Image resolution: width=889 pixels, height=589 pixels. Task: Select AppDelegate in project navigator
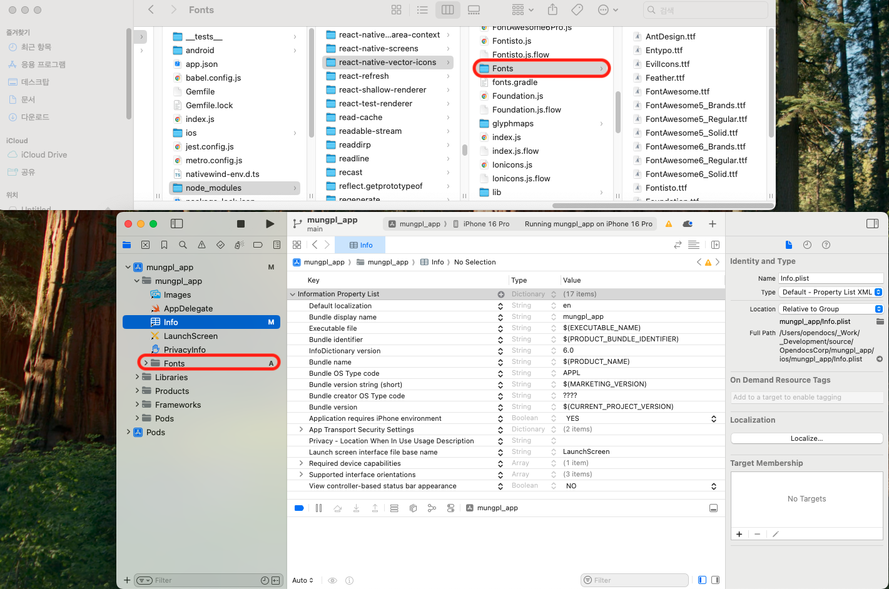click(x=188, y=308)
